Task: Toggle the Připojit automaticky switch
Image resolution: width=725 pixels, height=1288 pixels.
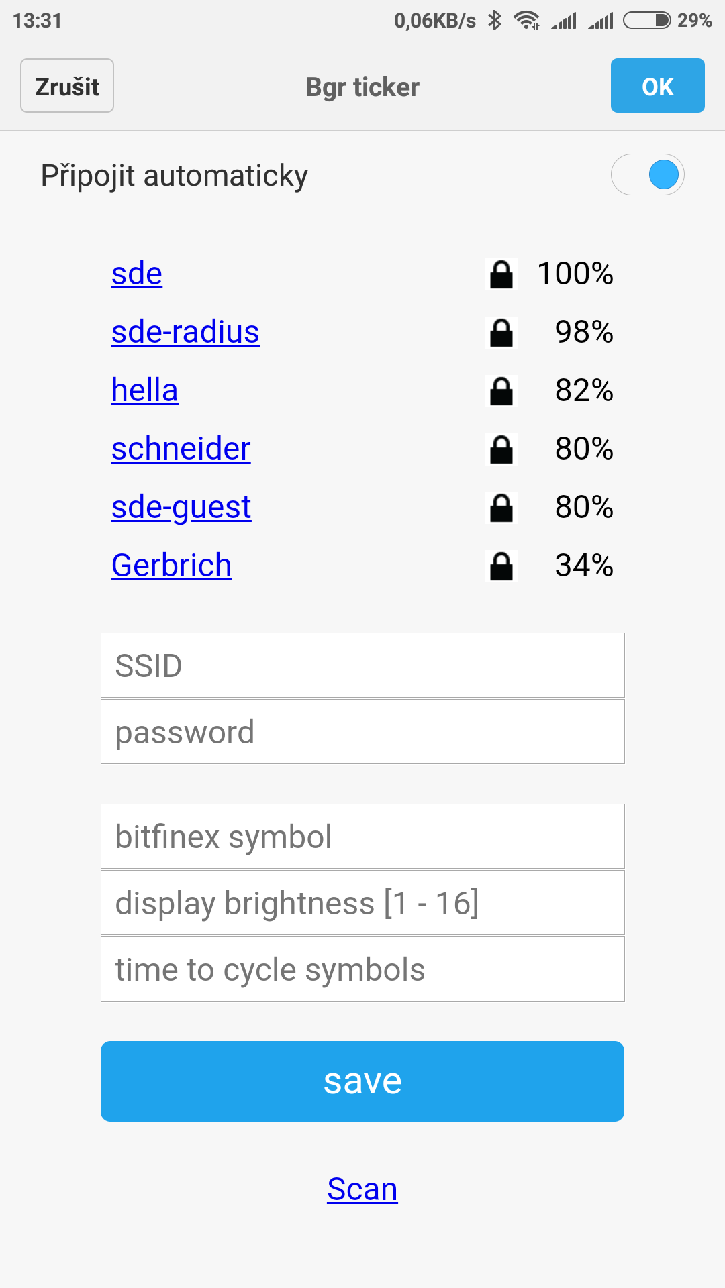Action: coord(648,175)
